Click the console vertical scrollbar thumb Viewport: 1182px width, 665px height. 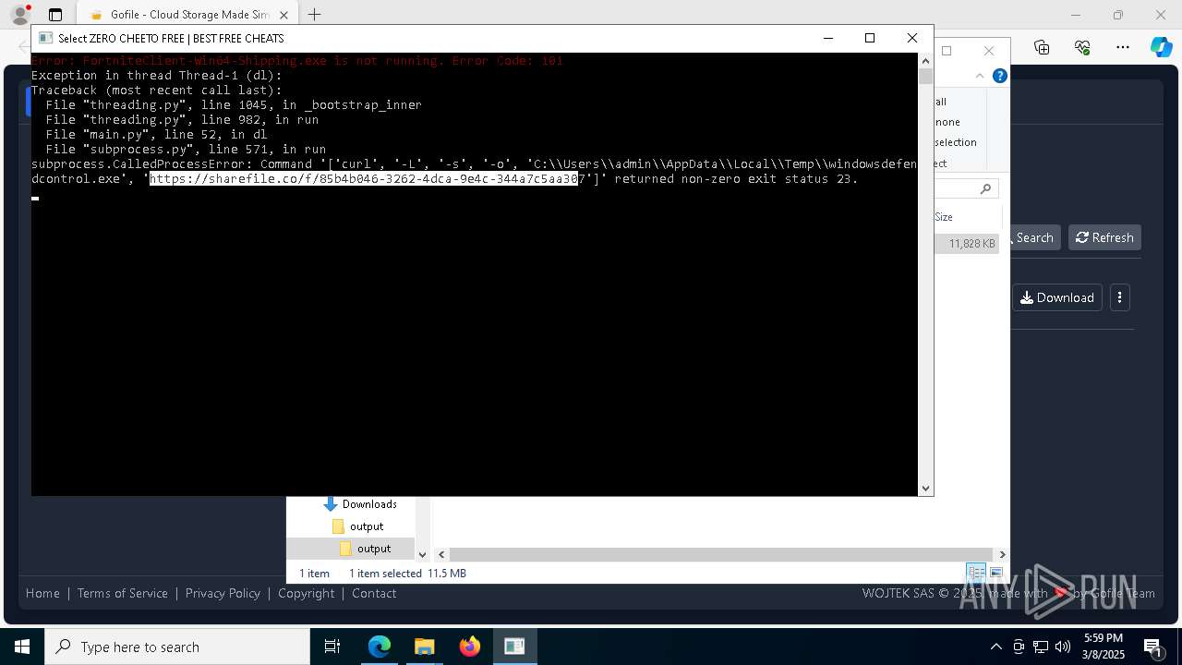925,77
